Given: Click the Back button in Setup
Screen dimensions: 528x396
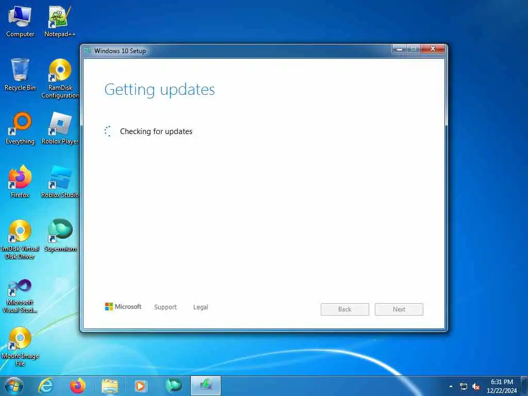Looking at the screenshot, I should pyautogui.click(x=345, y=309).
